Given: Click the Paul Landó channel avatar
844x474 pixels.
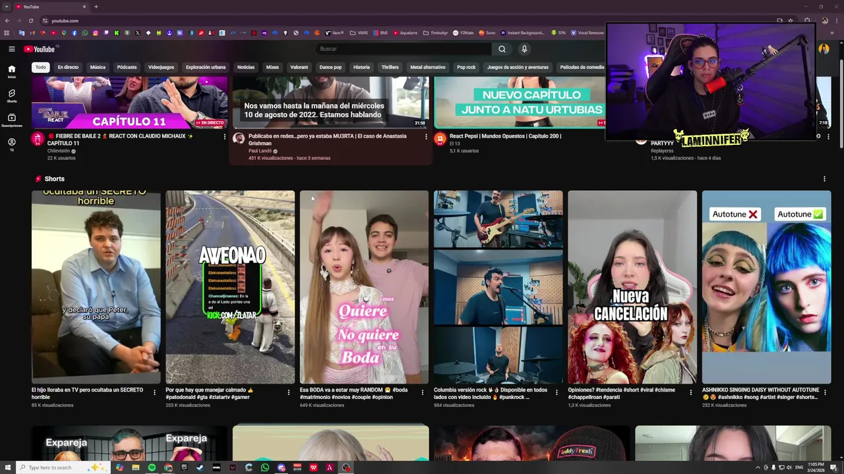Looking at the screenshot, I should (x=239, y=138).
